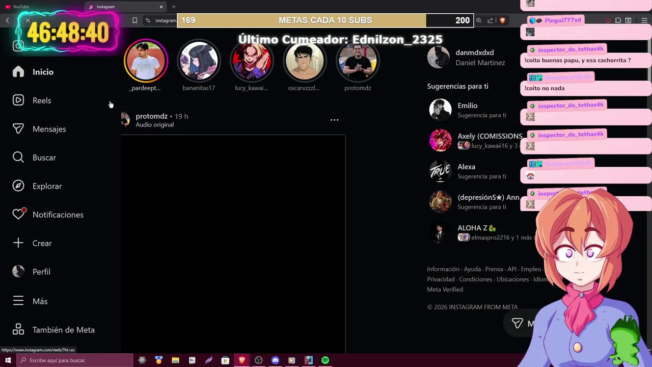Click the protomdz post video area
The width and height of the screenshot is (652, 367).
233,244
